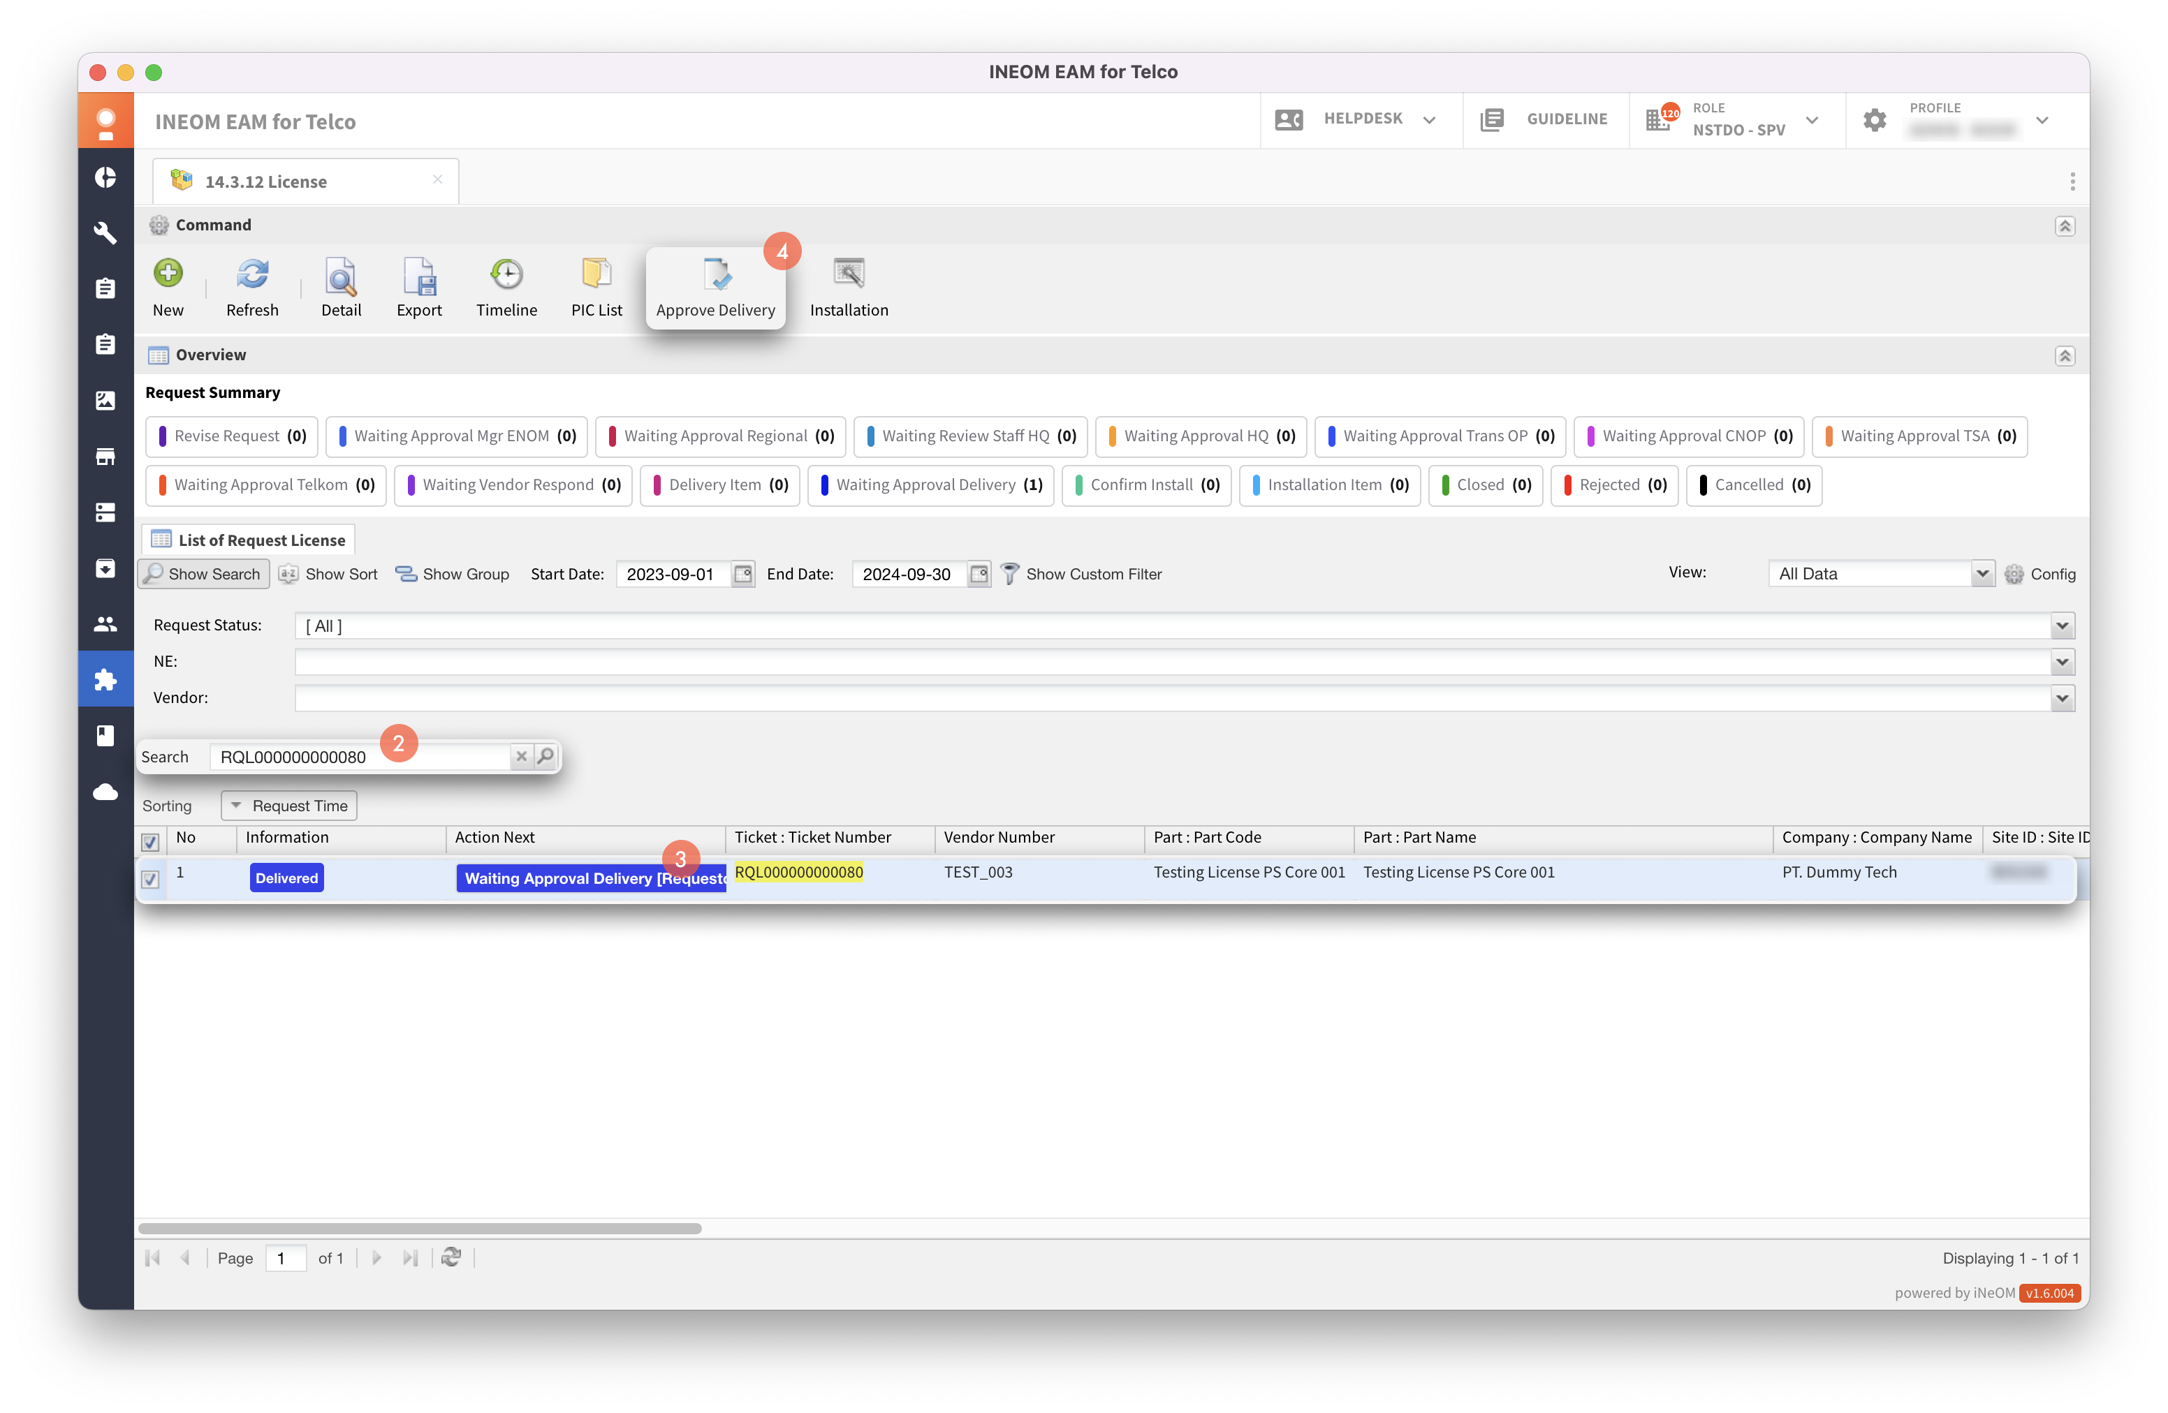
Task: Open the cloud sidebar icon
Action: (105, 792)
